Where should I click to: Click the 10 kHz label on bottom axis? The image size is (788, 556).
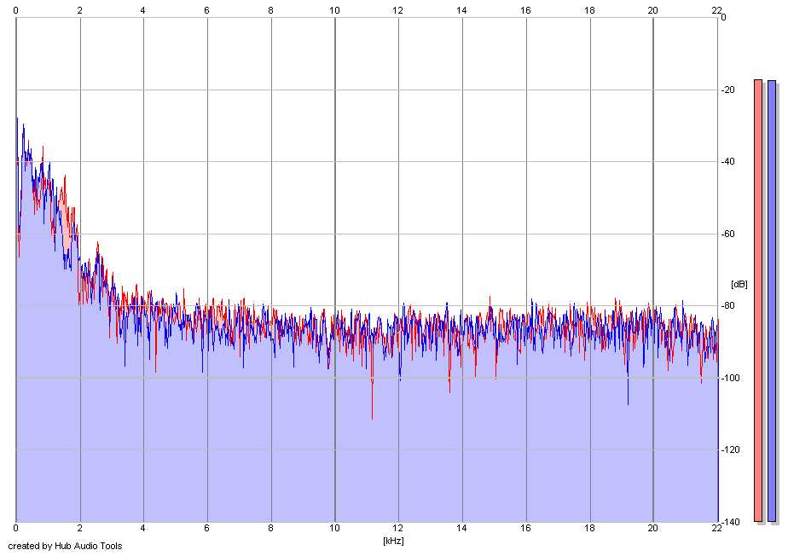334,529
